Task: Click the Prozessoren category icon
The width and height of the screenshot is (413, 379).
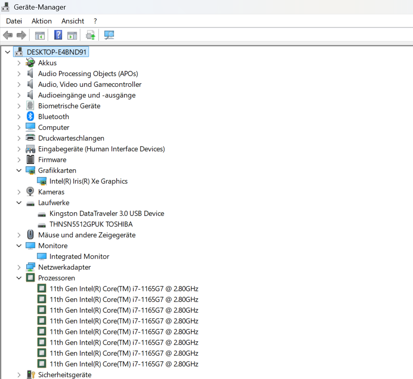Action: 30,277
